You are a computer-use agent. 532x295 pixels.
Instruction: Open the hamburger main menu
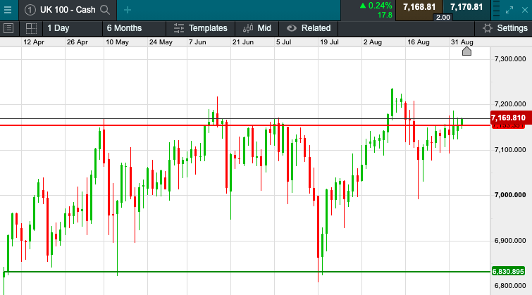(x=8, y=9)
